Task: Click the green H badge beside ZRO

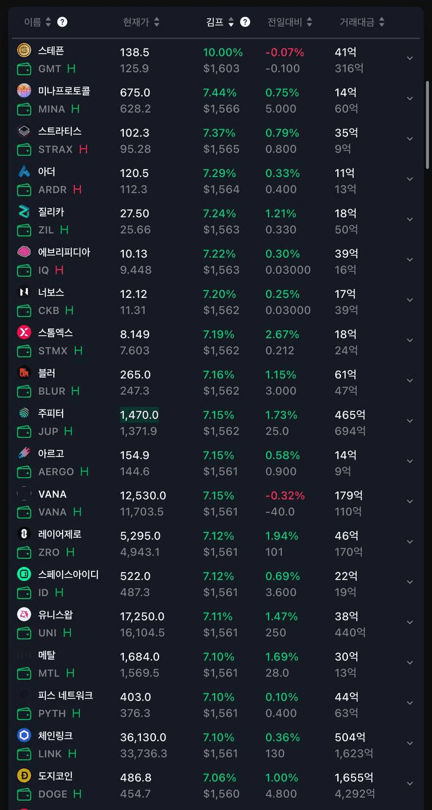Action: pos(70,552)
